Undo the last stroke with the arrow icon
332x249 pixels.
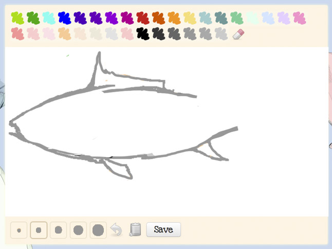tap(116, 230)
